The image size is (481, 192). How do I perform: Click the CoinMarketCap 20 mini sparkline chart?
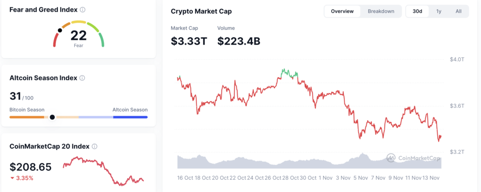[x=103, y=170]
